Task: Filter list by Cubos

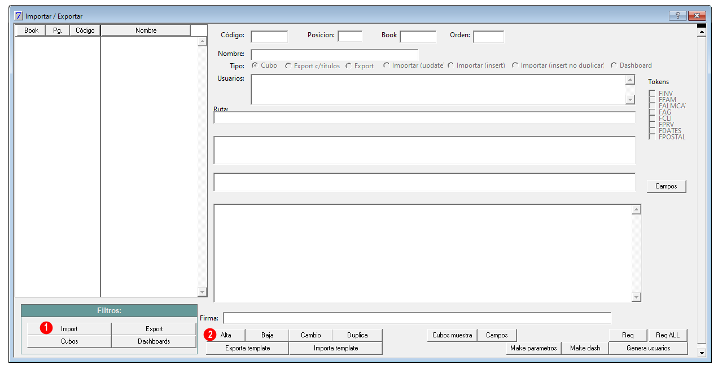Action: click(69, 341)
